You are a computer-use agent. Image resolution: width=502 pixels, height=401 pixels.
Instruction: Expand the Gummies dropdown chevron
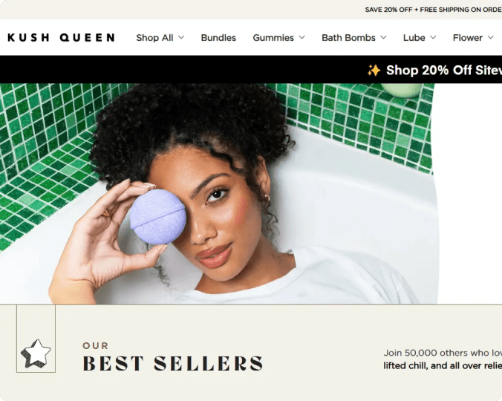(302, 37)
